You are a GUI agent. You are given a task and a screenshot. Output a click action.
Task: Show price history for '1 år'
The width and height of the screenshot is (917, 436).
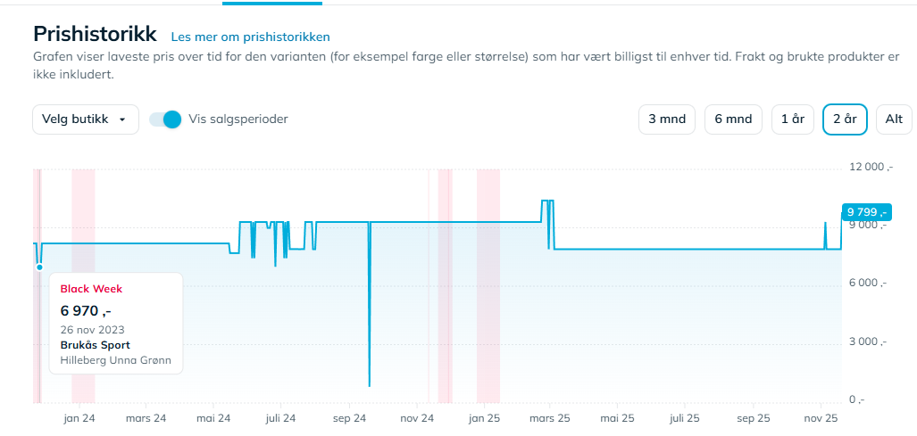tap(792, 119)
